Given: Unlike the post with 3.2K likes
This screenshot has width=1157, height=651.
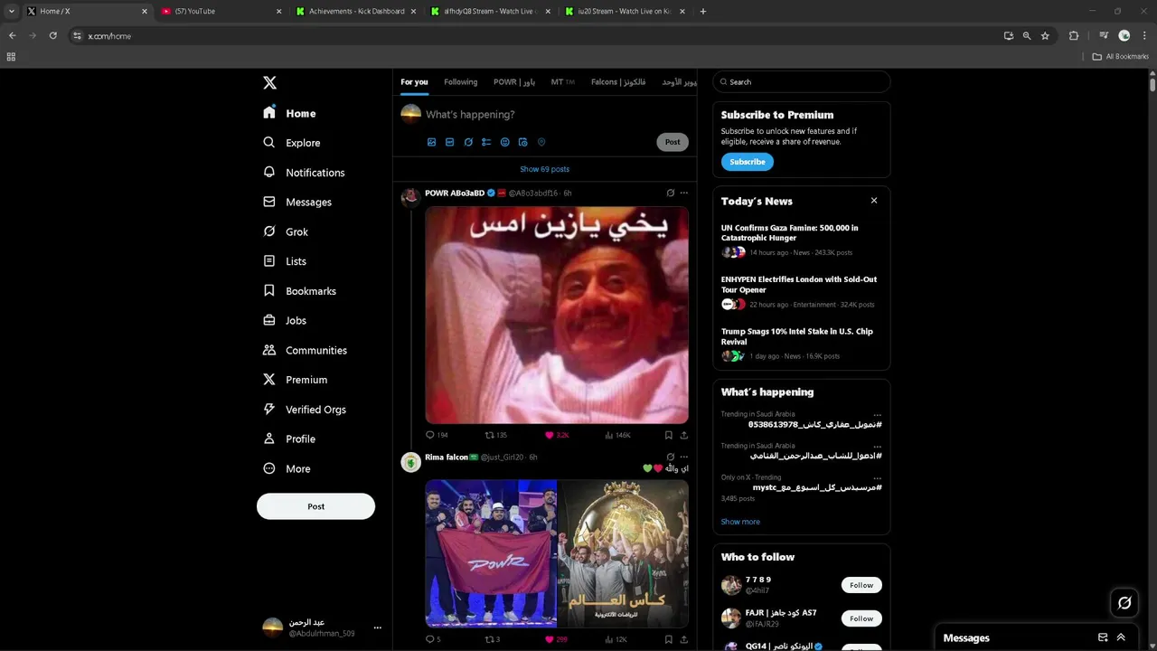Looking at the screenshot, I should [x=556, y=435].
